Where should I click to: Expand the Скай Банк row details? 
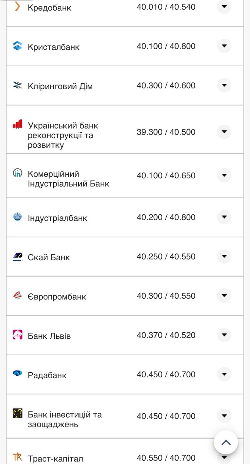point(224,256)
